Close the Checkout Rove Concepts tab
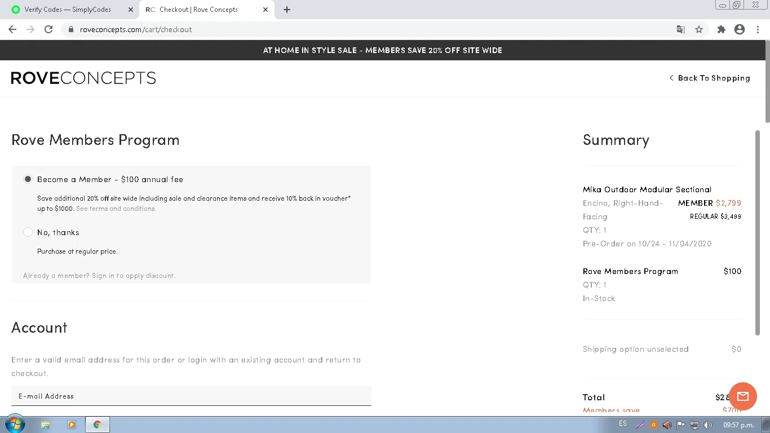Screen dimensions: 770x433 (265, 10)
